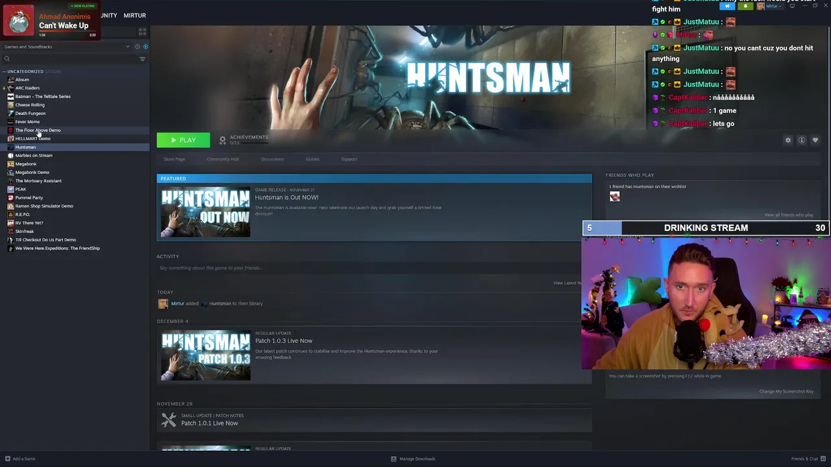Open Huntsman is Out Now announcement
This screenshot has width=831, height=467.
286,197
